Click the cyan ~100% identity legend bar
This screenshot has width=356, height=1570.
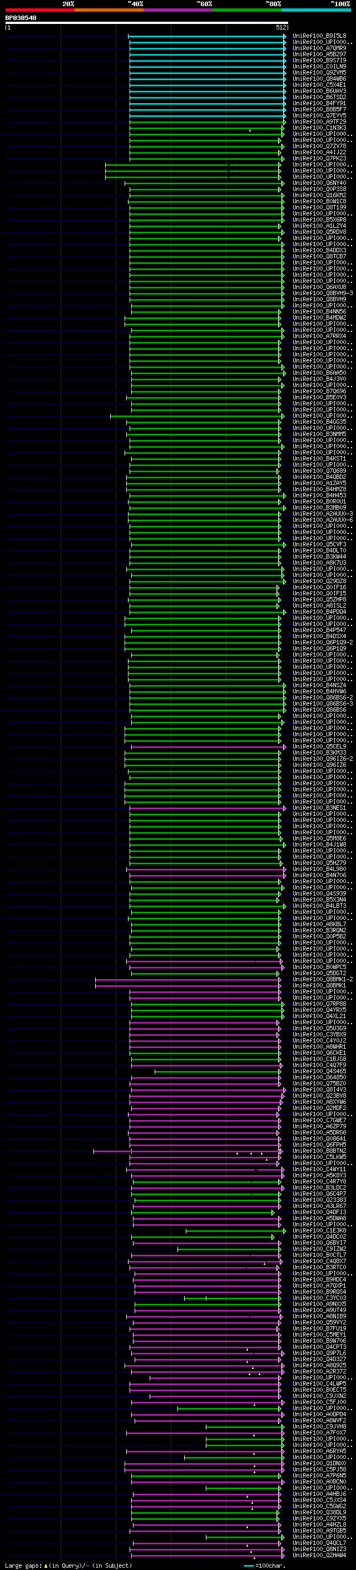click(317, 10)
